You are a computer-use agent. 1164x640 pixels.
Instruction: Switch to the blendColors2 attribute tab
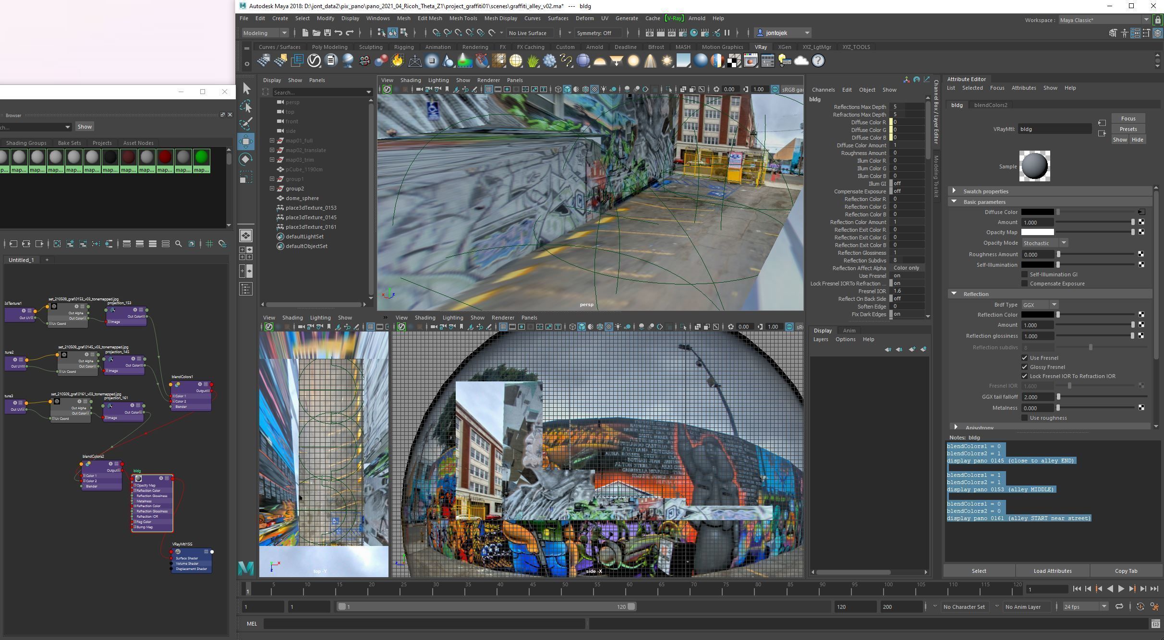990,105
